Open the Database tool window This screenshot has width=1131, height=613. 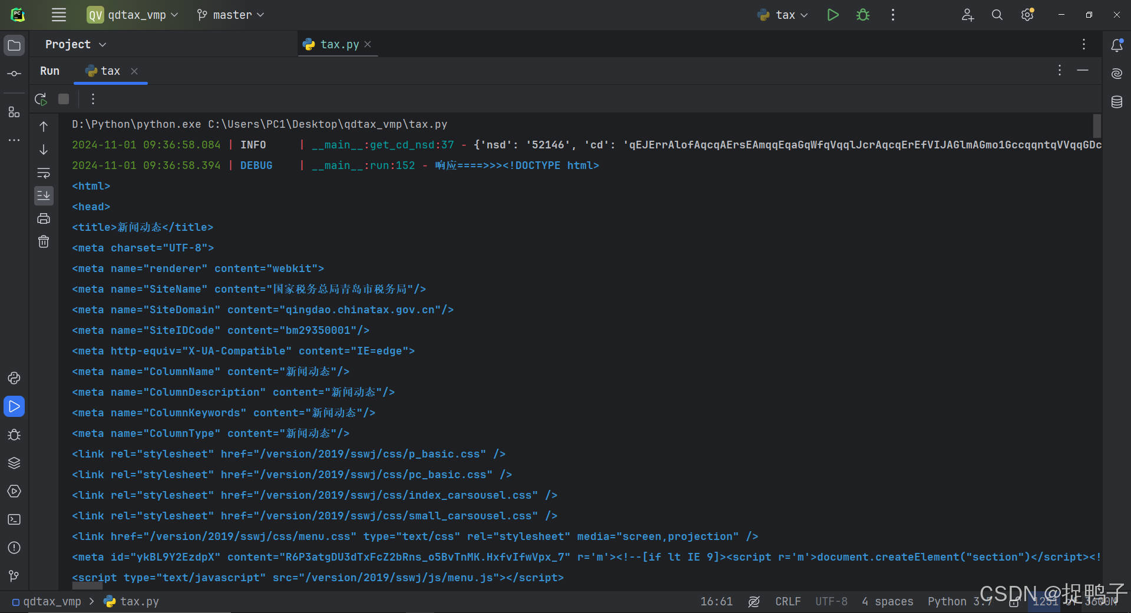[x=1117, y=102]
